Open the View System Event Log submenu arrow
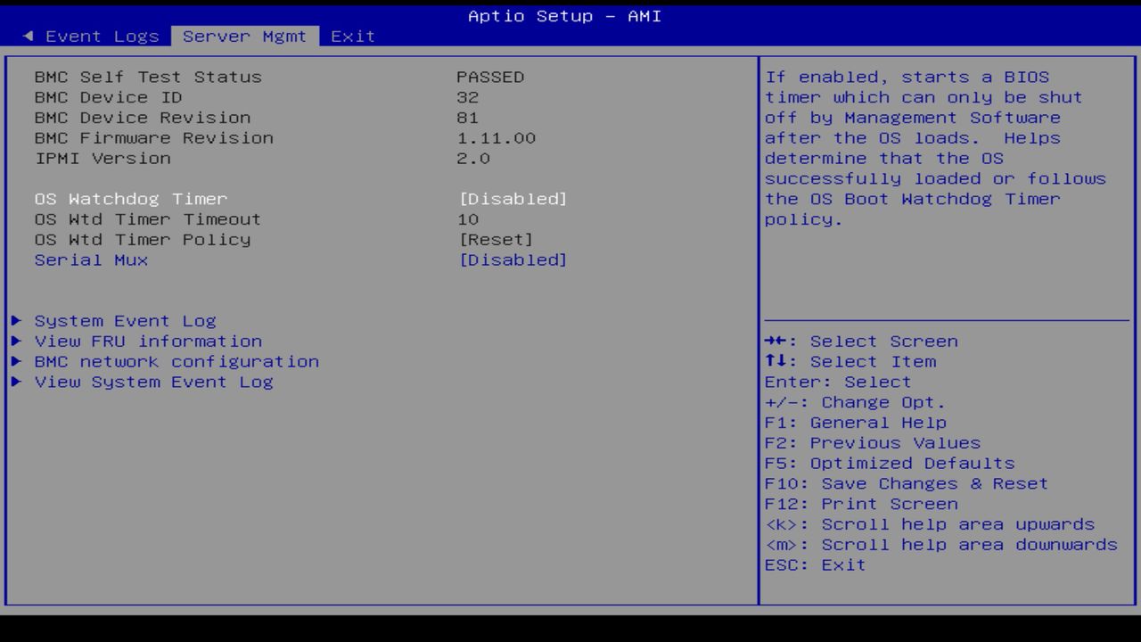 pyautogui.click(x=17, y=382)
